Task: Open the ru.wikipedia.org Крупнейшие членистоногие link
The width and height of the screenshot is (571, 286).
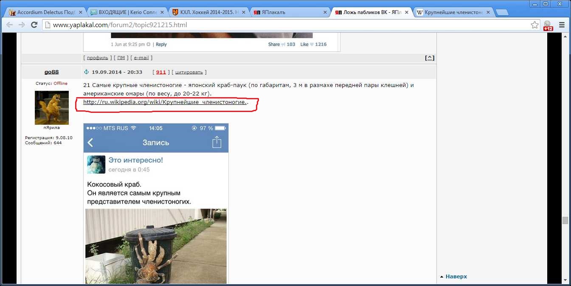Action: 165,102
